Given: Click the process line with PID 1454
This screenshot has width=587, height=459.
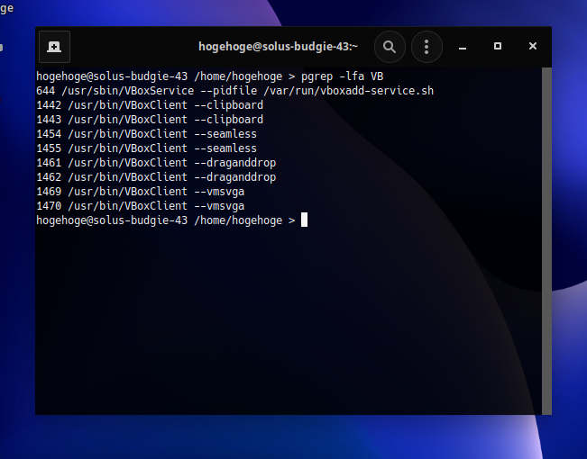Looking at the screenshot, I should 146,134.
